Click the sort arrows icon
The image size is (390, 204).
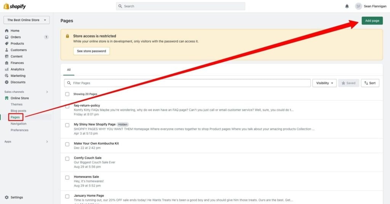click(366, 83)
